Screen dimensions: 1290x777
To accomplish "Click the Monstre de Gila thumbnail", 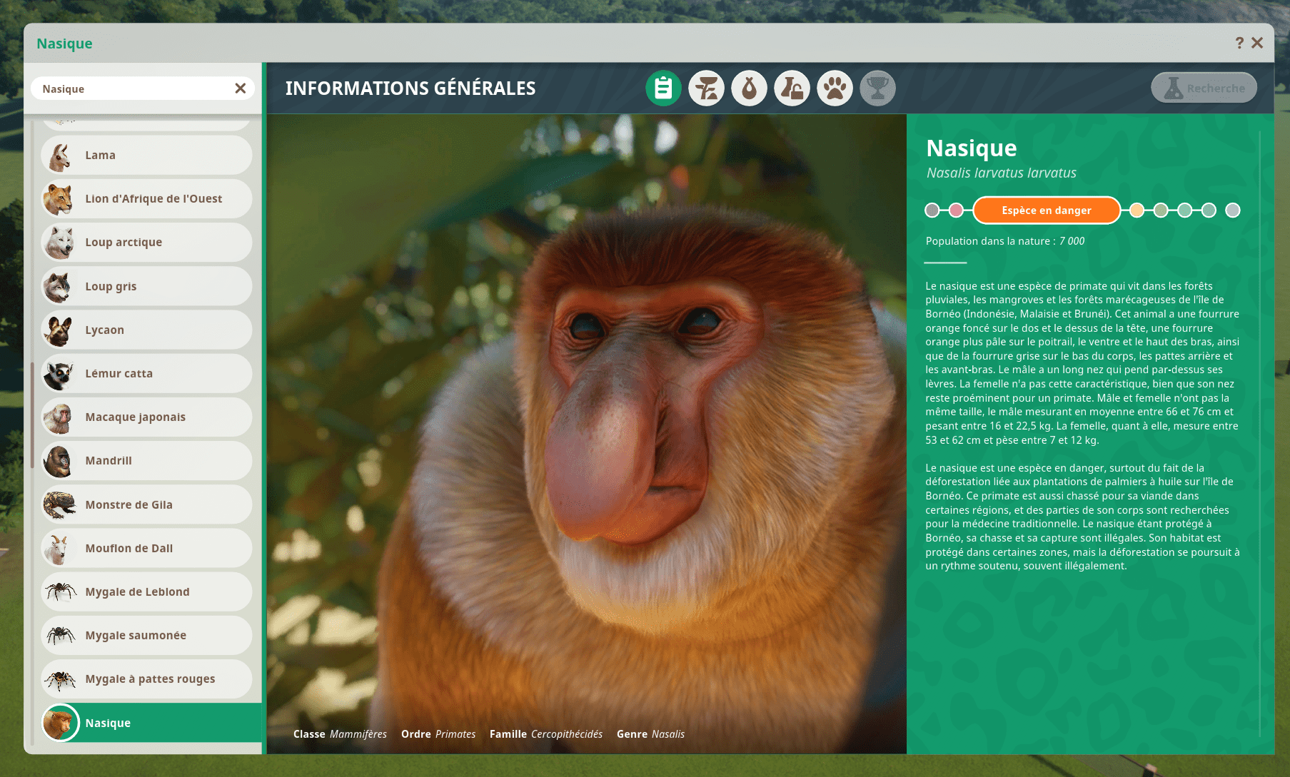I will [x=60, y=504].
